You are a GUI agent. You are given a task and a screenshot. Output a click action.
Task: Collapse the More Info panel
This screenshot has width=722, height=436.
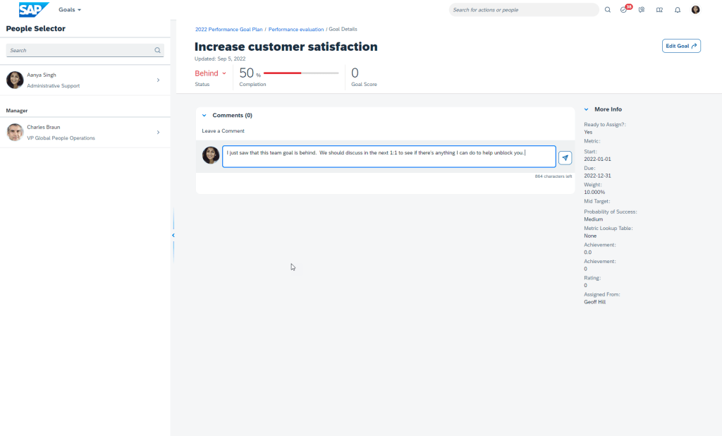pyautogui.click(x=586, y=109)
